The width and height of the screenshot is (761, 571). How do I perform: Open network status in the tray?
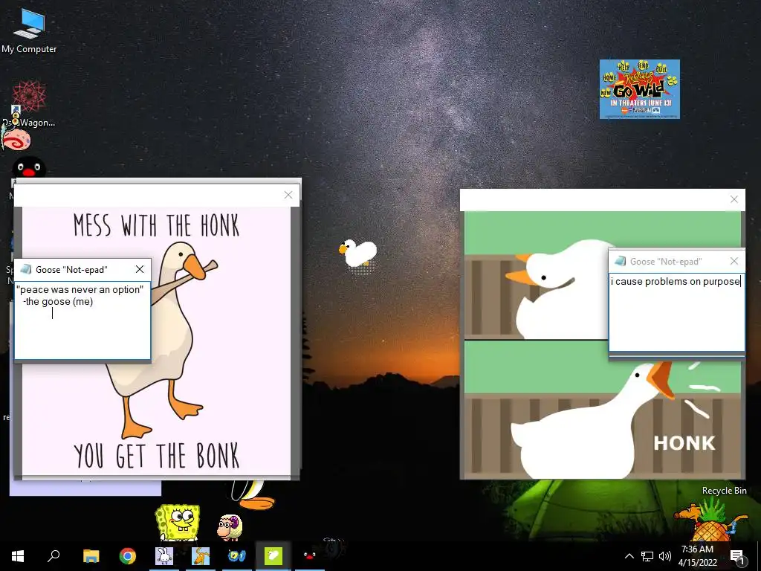tap(647, 556)
